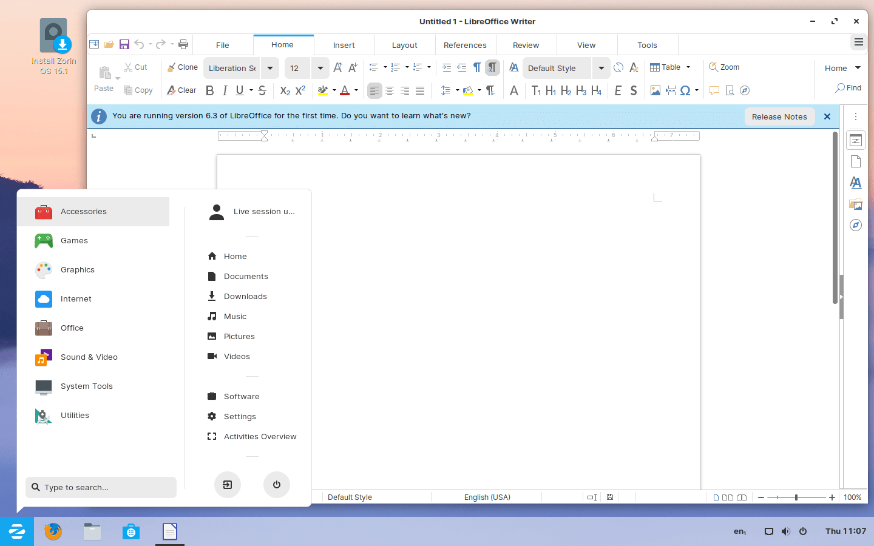The height and width of the screenshot is (546, 874).
Task: Click Save document icon
Action: (x=124, y=44)
